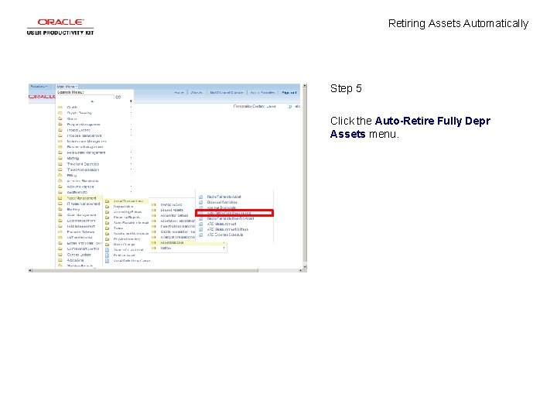
Task: Click the Asset Definitions Center page icon
Action: click(x=107, y=261)
